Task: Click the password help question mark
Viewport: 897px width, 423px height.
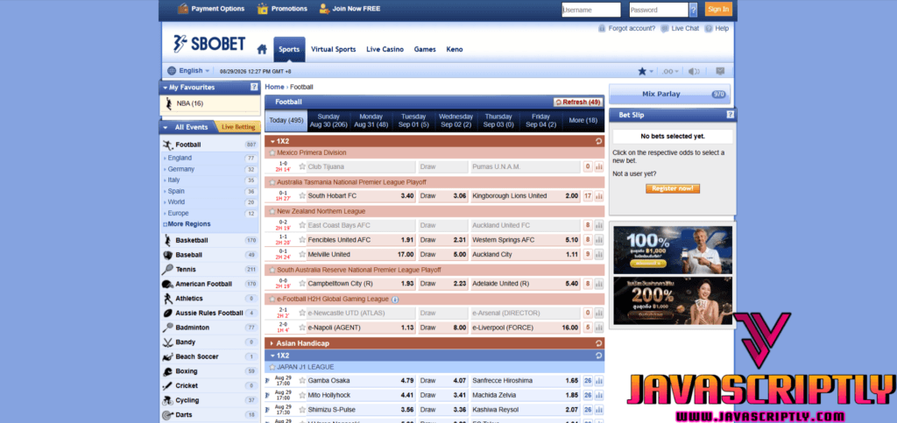Action: [x=694, y=10]
